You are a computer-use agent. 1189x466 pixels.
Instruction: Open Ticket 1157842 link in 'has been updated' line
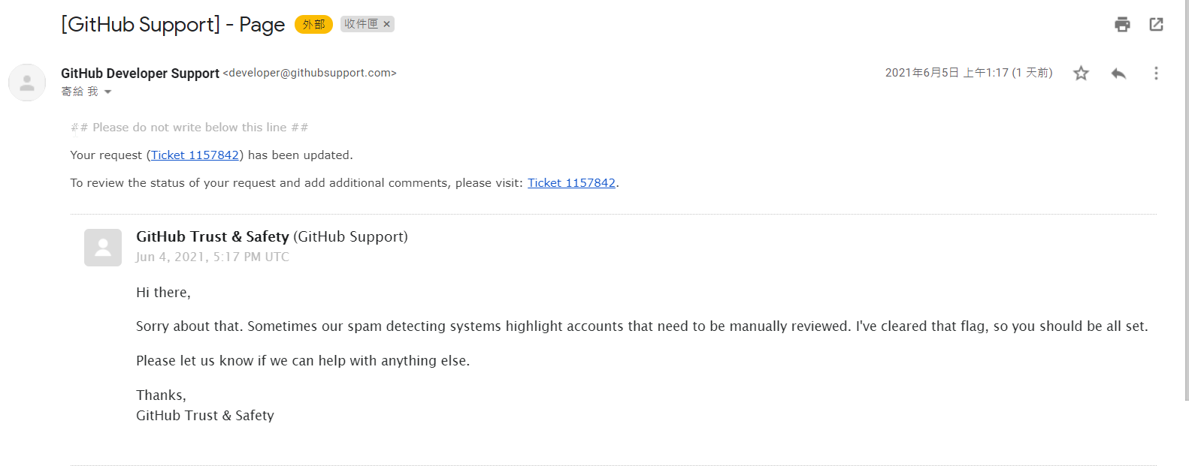click(195, 155)
